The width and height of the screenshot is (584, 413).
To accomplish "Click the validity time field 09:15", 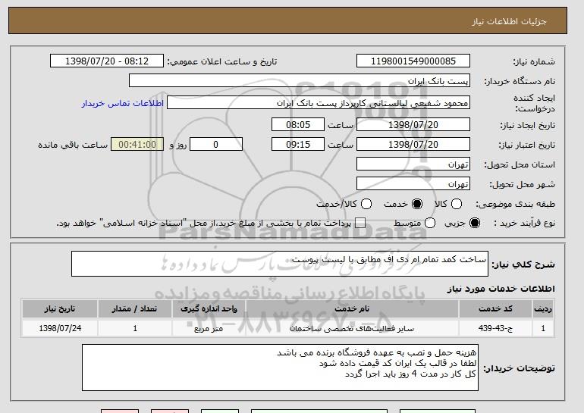I will click(x=298, y=145).
